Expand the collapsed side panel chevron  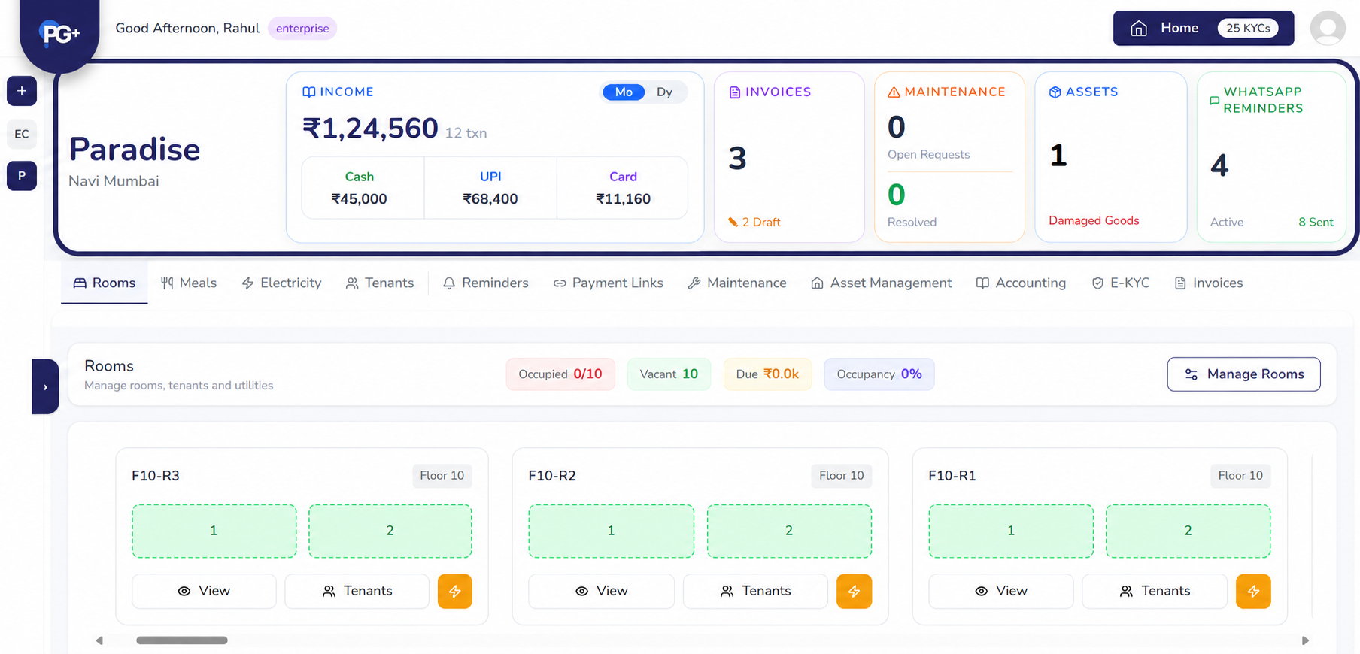(45, 387)
